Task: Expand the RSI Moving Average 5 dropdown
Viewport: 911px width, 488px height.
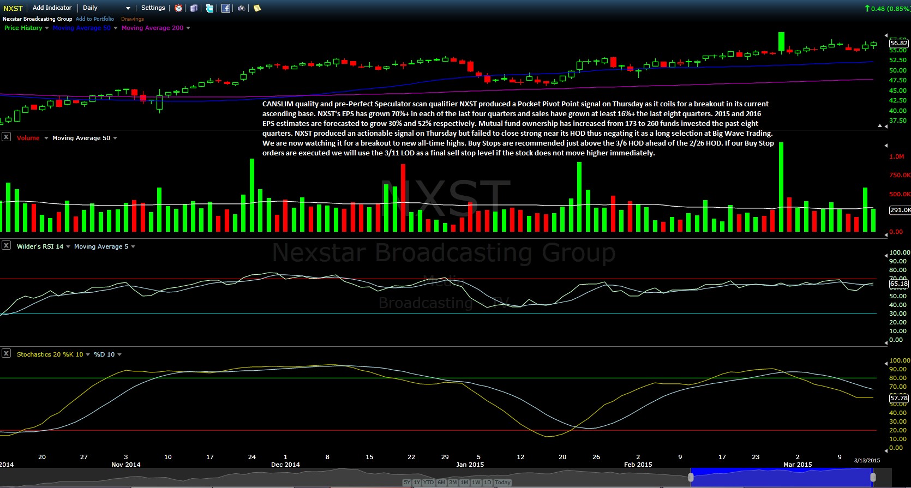Action: pyautogui.click(x=133, y=246)
